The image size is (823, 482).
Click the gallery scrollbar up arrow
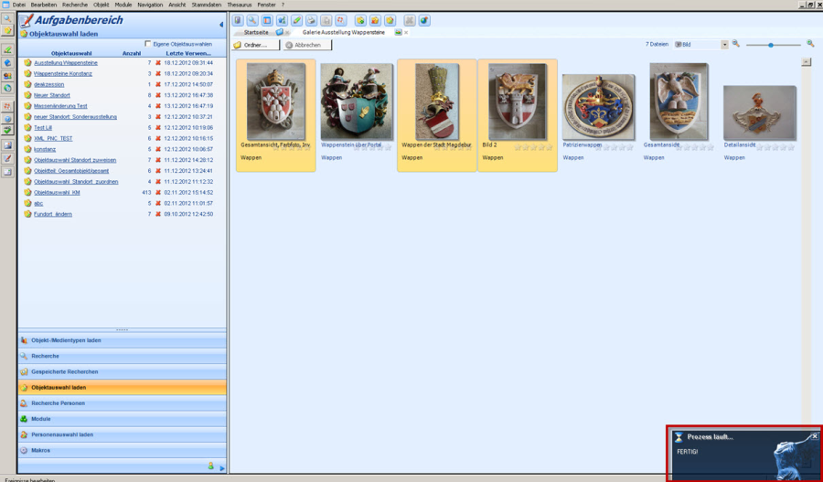point(806,62)
